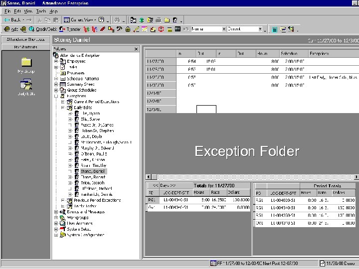This screenshot has width=359, height=269.
Task: Click the Copy icon in the toolbar
Action: [48, 20]
